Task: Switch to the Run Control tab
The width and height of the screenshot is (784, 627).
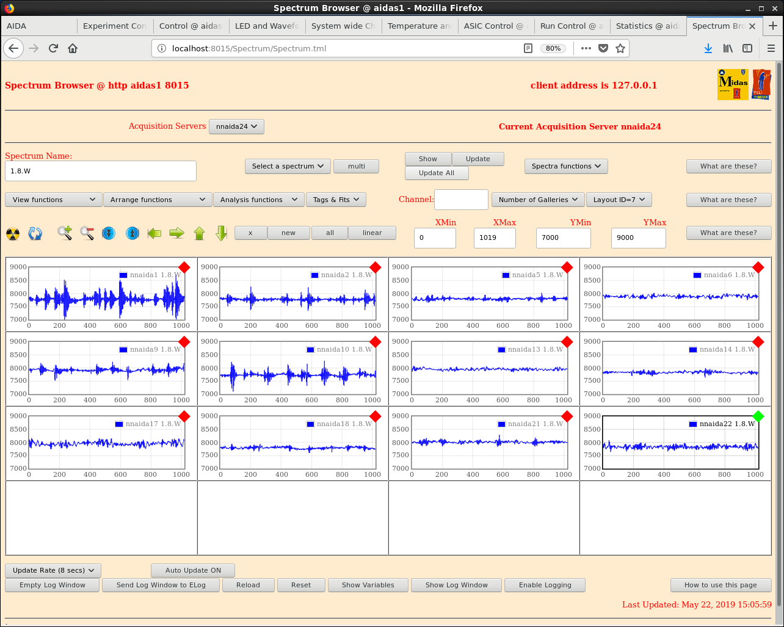Action: (x=572, y=26)
